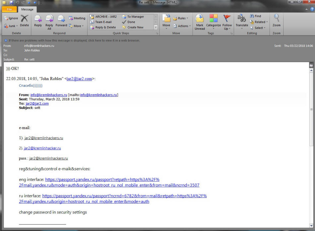Select the Message ribbon tab
This screenshot has width=315, height=231.
27,9
